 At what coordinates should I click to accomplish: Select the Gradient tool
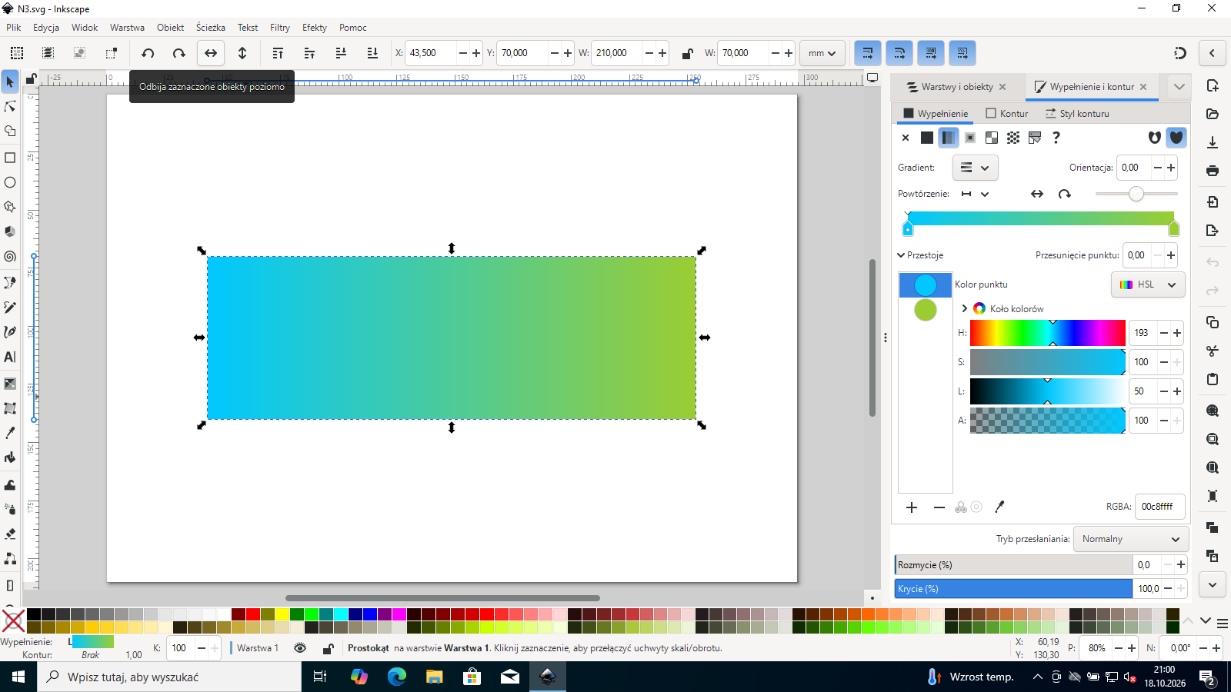pyautogui.click(x=10, y=384)
